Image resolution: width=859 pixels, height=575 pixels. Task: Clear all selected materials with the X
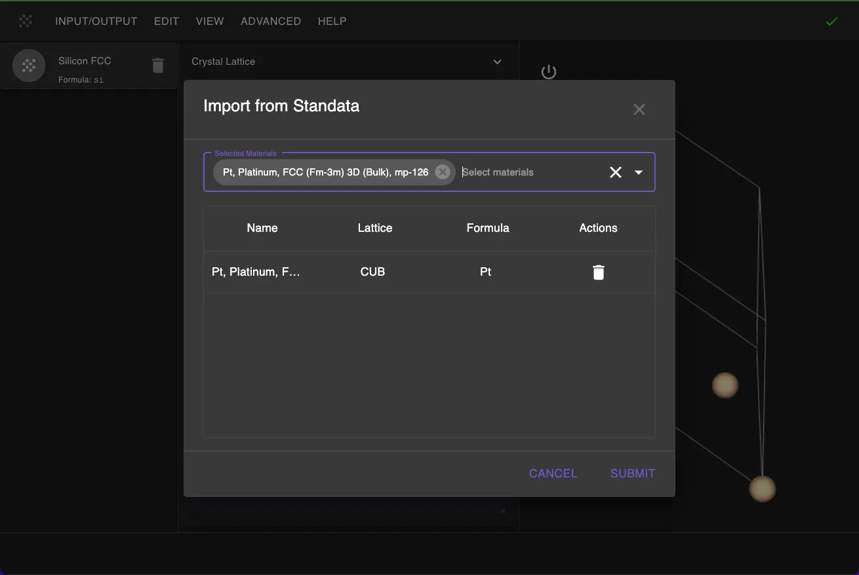(x=615, y=172)
